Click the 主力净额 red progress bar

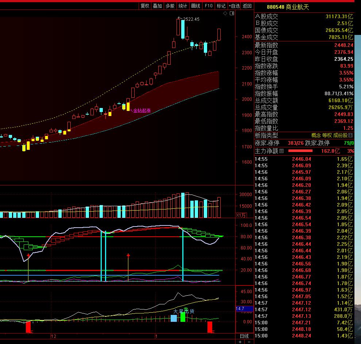click(x=300, y=151)
